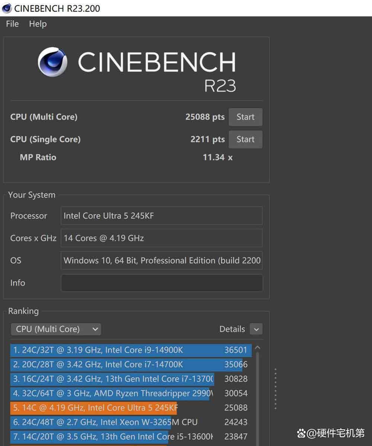The height and width of the screenshot is (446, 372).
Task: Click the Processor name field
Action: pyautogui.click(x=161, y=216)
